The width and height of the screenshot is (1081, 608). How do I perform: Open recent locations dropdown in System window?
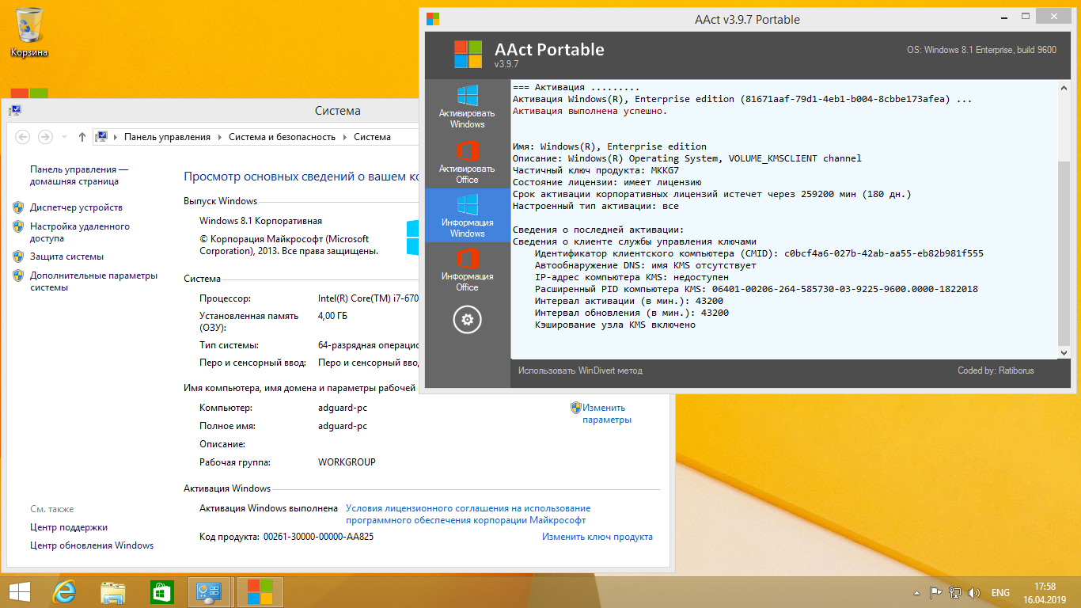click(63, 137)
